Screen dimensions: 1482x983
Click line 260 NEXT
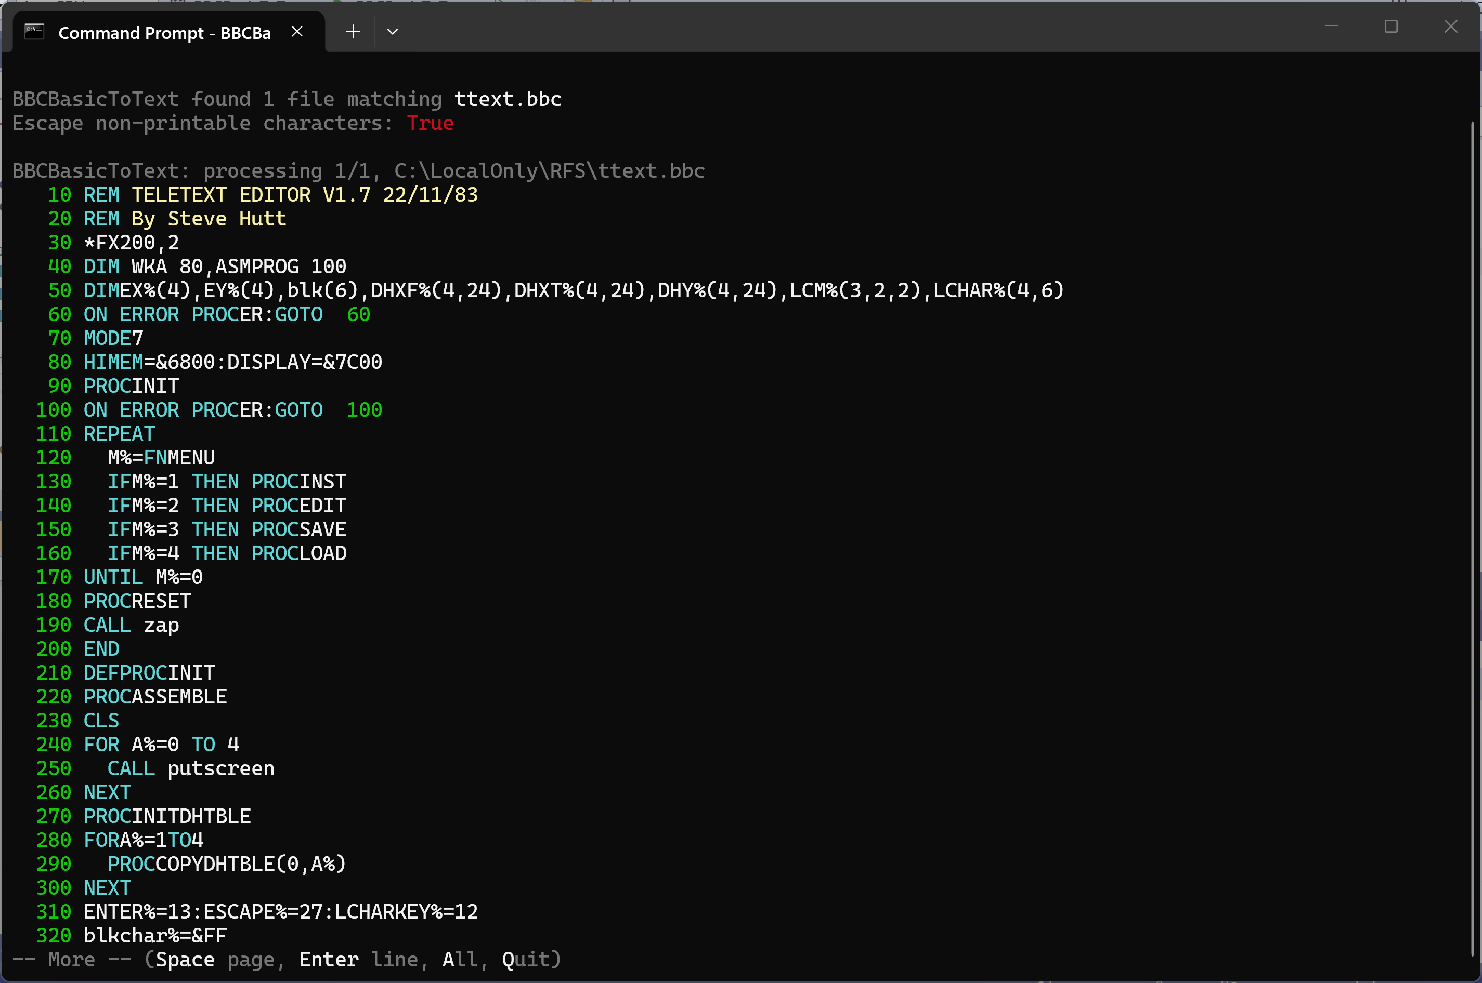click(x=83, y=792)
